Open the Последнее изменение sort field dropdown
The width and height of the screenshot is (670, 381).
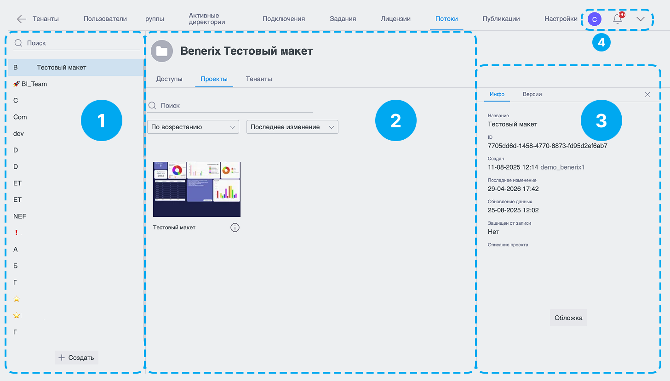[x=292, y=127]
